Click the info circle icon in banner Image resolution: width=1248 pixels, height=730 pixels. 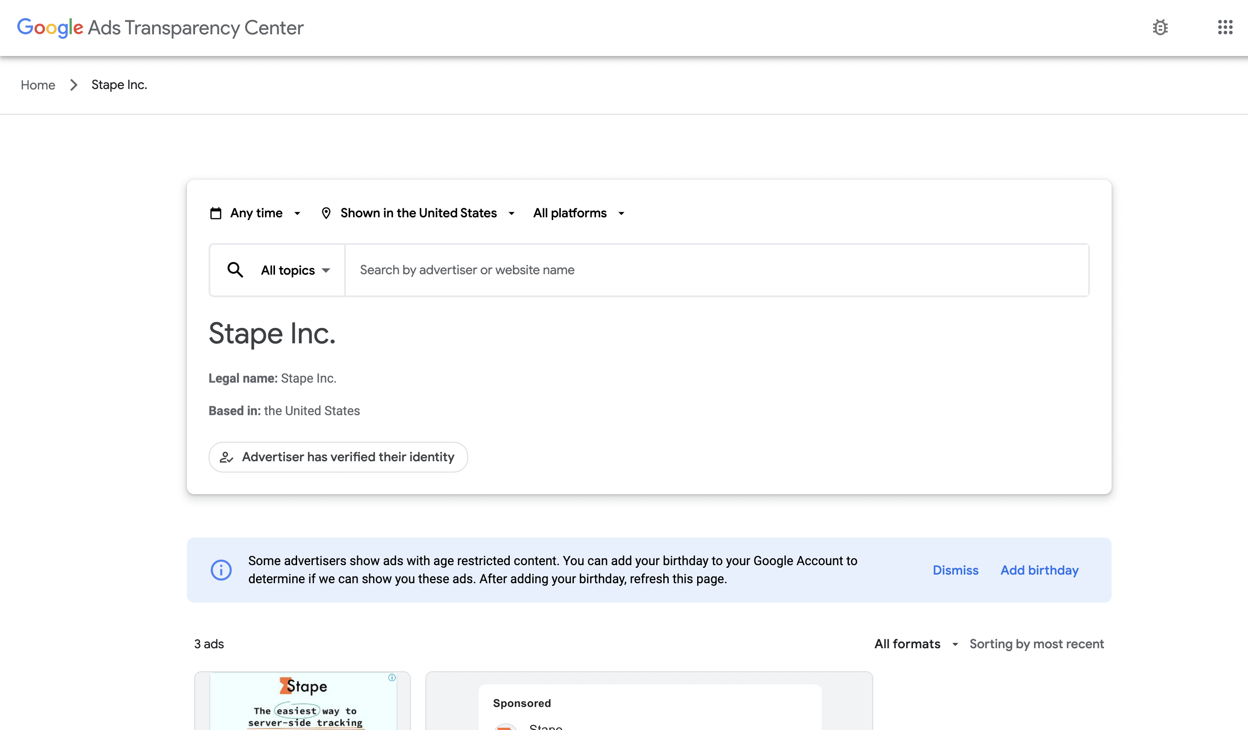222,570
